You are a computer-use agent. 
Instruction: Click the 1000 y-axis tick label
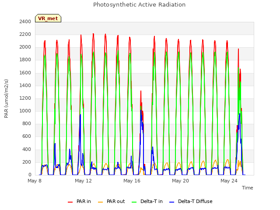point(25,111)
